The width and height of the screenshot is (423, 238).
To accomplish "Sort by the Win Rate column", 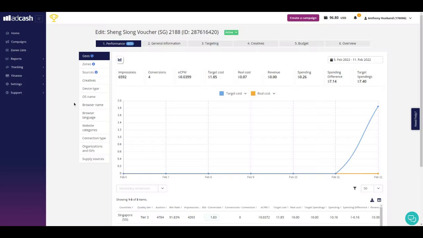I will (x=175, y=208).
